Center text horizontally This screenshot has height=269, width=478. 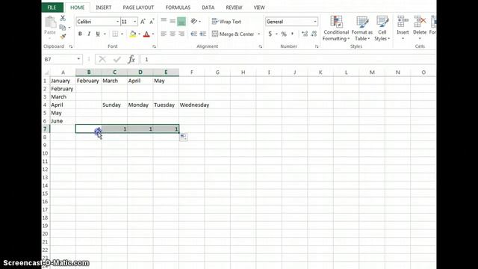173,34
